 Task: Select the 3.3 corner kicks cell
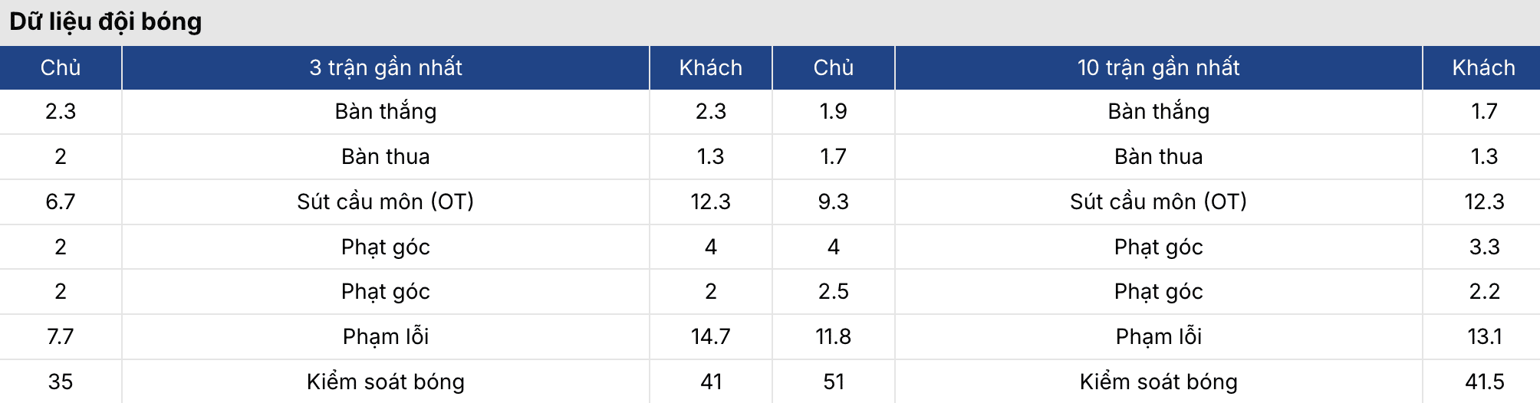point(1484,247)
